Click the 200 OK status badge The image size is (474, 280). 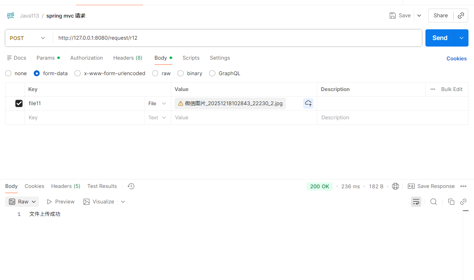tap(320, 186)
